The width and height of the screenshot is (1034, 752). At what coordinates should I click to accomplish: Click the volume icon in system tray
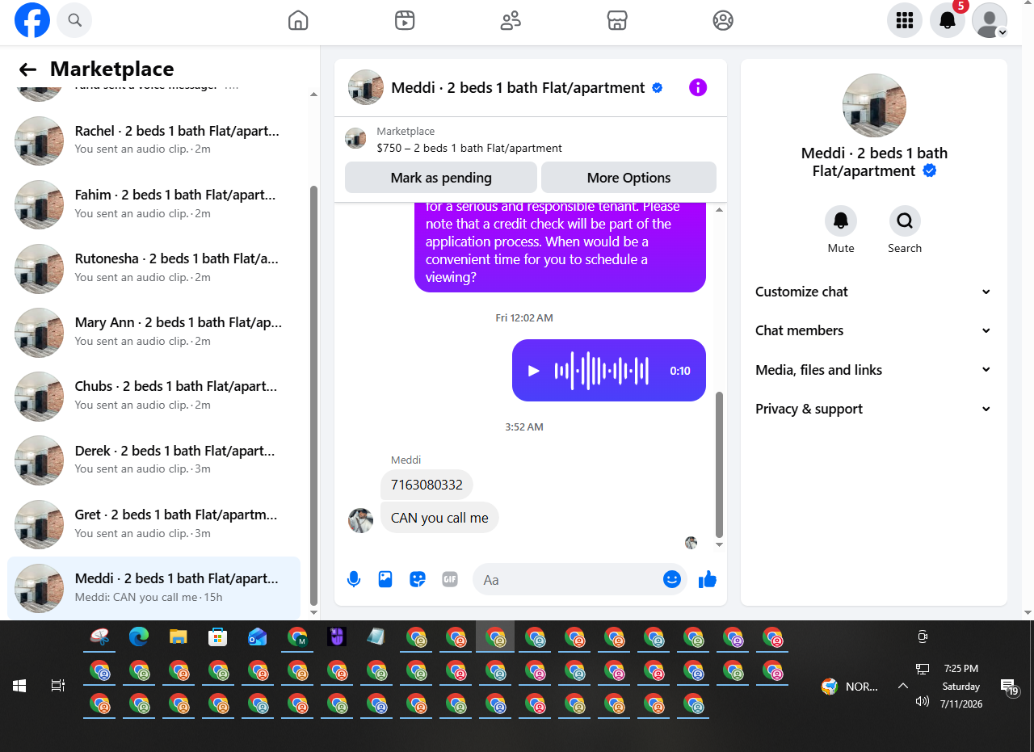pyautogui.click(x=922, y=701)
